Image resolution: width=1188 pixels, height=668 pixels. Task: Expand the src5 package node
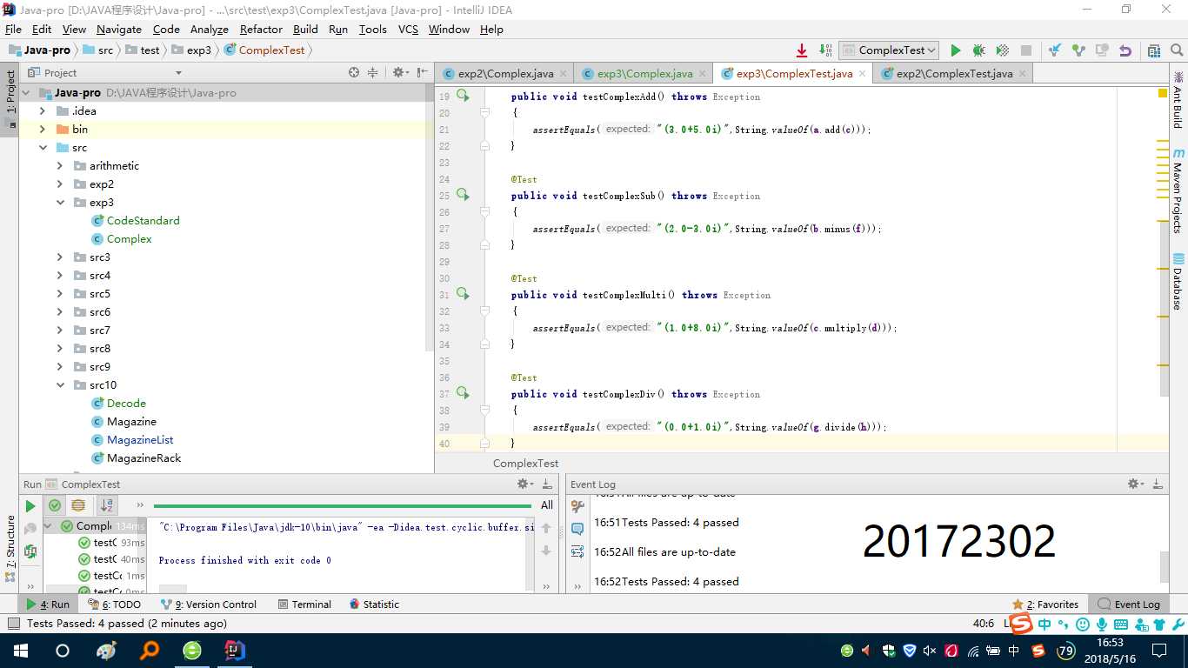coord(60,294)
